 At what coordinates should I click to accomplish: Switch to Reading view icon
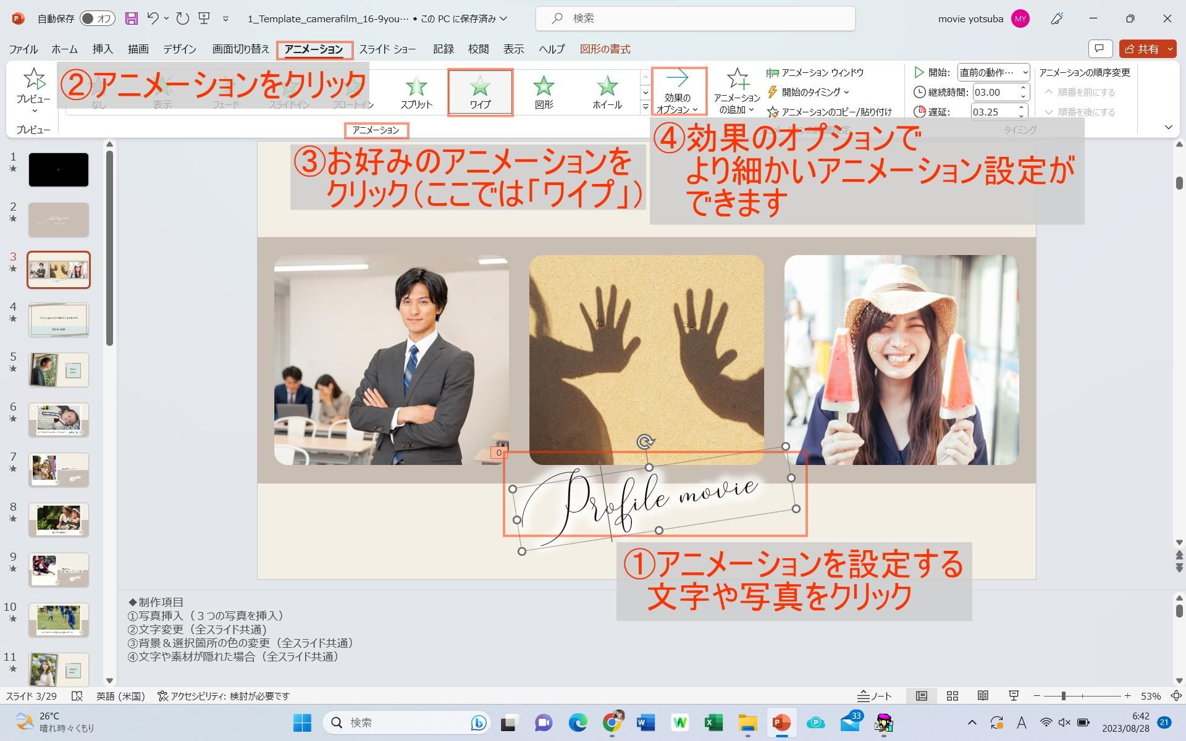point(983,696)
